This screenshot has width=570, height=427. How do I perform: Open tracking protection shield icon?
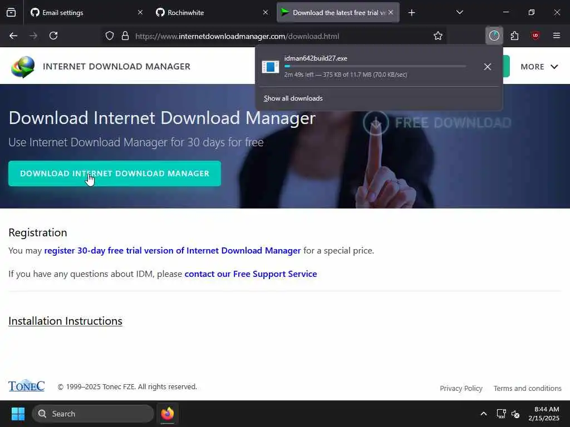pyautogui.click(x=110, y=36)
